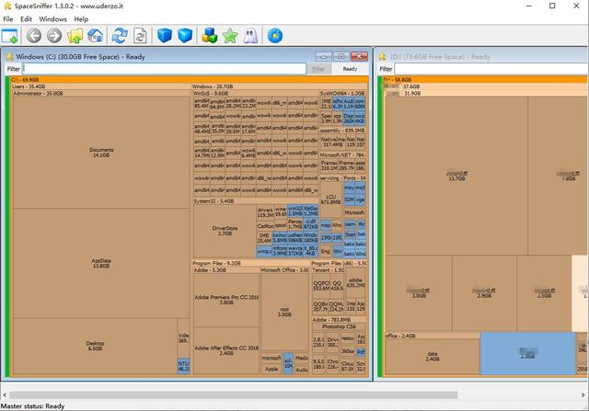This screenshot has height=411, width=589.
Task: Toggle the green star free space icon
Action: click(229, 36)
